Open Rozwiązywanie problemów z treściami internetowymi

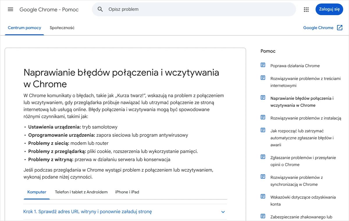tap(305, 82)
